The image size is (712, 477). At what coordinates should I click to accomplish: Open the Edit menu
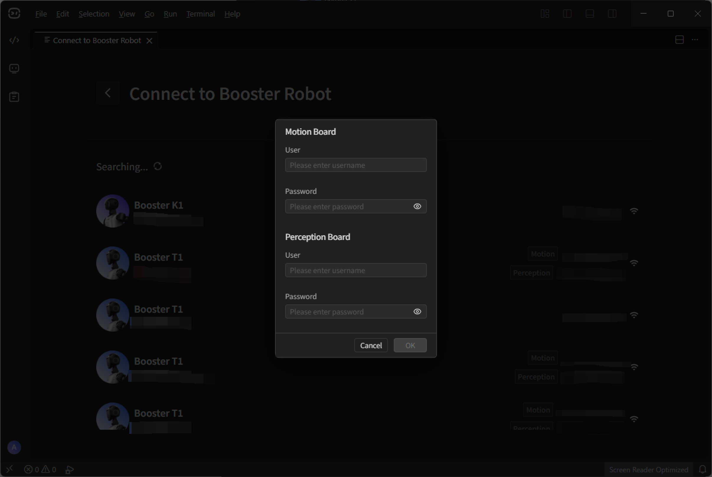coord(63,14)
